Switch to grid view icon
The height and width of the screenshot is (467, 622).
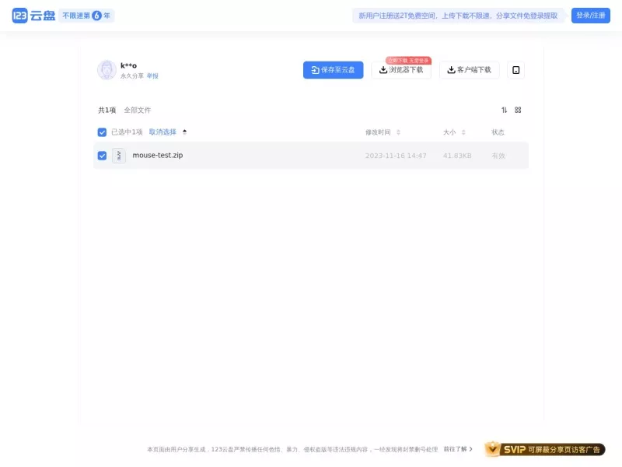[x=518, y=110]
